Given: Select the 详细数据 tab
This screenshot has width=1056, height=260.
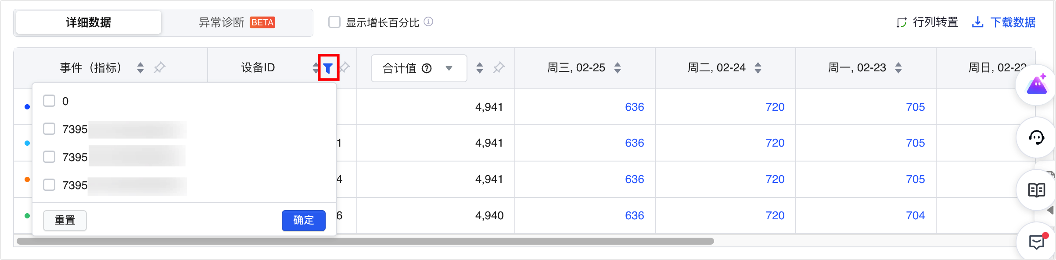Looking at the screenshot, I should click(89, 22).
